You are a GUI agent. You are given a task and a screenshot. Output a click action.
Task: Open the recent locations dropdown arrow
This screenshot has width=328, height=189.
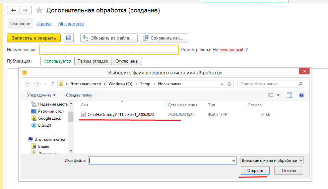pos(45,84)
